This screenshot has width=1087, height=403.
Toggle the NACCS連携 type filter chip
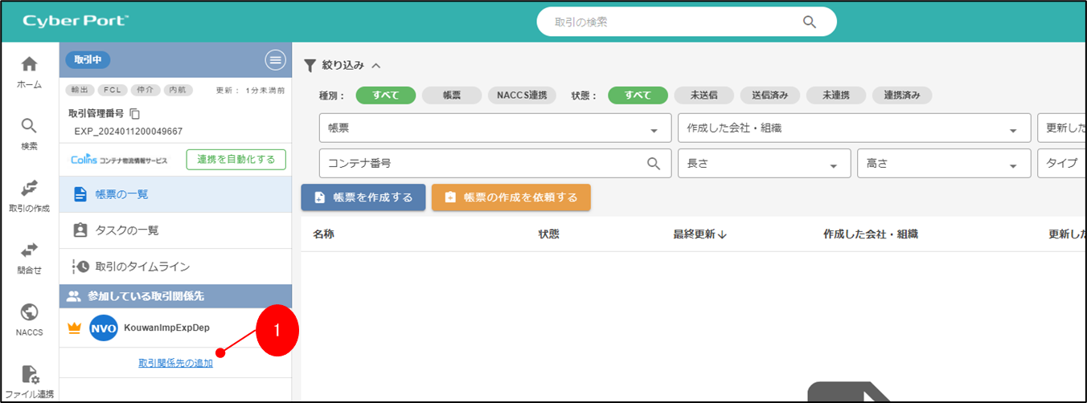pos(522,96)
